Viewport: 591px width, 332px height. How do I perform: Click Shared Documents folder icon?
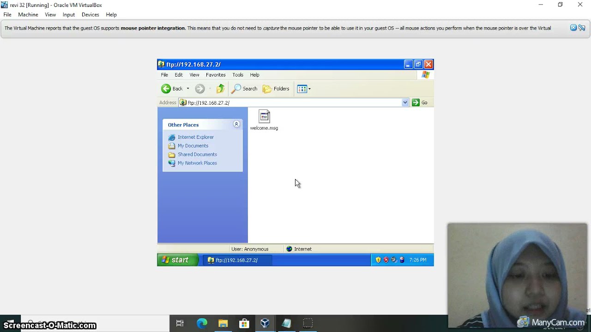[x=172, y=155]
